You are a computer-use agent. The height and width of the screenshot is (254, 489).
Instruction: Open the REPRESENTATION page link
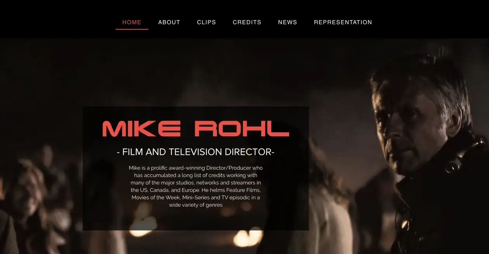(343, 22)
